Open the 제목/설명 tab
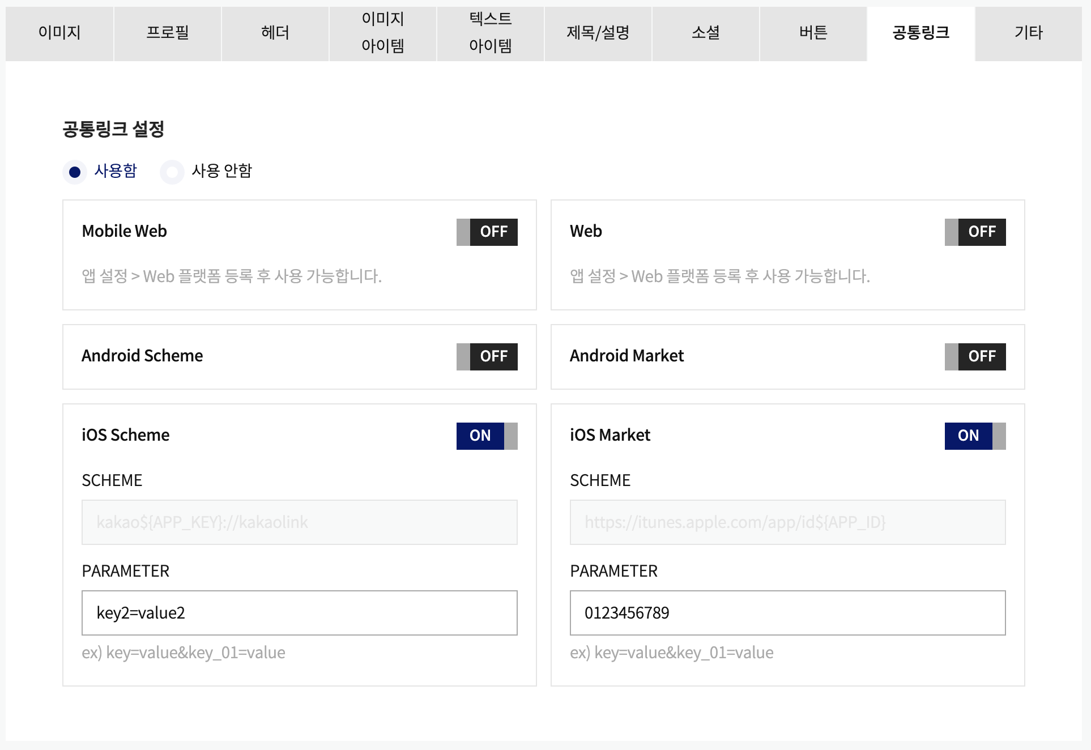This screenshot has width=1091, height=750. click(x=598, y=33)
